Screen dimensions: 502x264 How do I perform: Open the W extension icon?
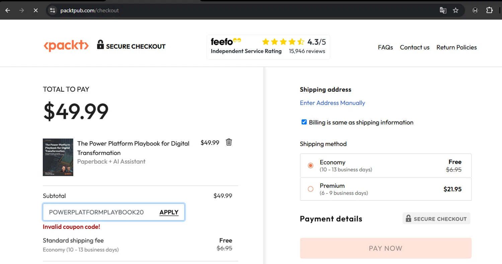475,10
